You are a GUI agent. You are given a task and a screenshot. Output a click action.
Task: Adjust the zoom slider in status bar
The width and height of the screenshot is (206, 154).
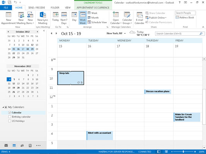183,152
